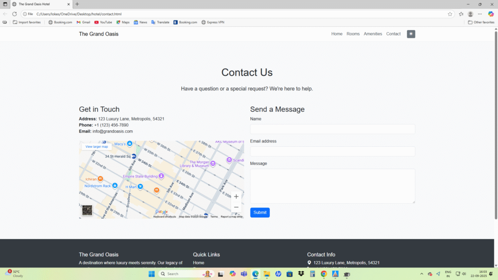Open YouTube from the favorites bar
Image resolution: width=498 pixels, height=280 pixels.
point(103,22)
